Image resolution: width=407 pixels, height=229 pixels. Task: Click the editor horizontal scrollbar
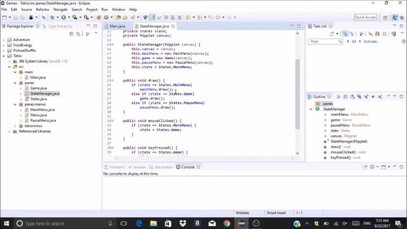204,158
